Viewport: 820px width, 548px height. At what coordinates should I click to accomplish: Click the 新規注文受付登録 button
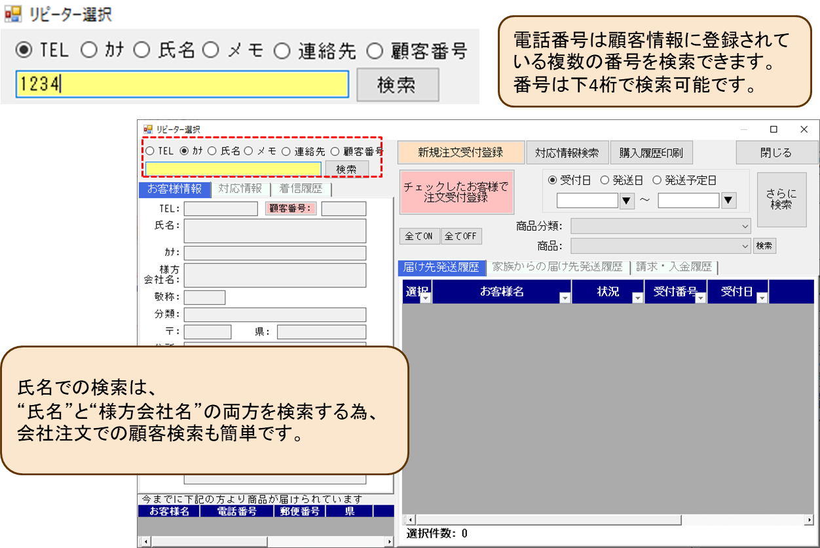tap(460, 153)
